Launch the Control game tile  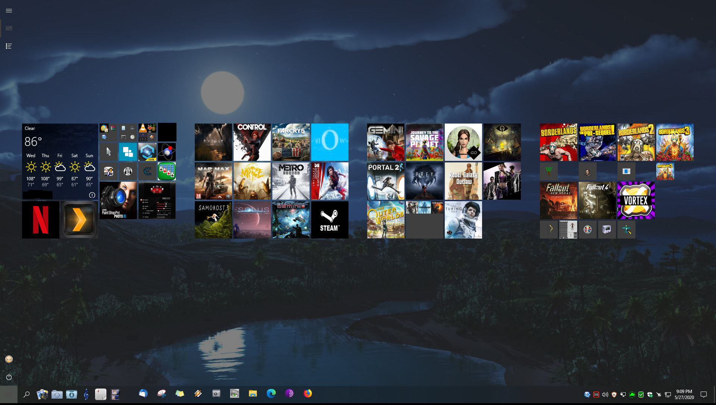coord(252,142)
